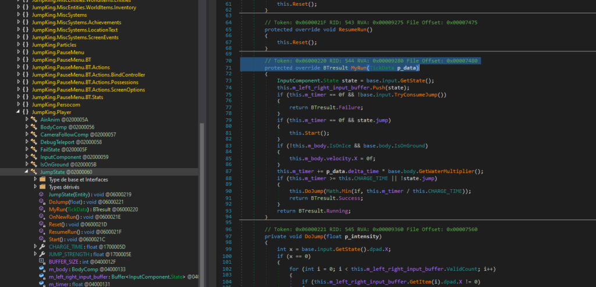This screenshot has width=596, height=287.
Task: Expand the JumpKing.PauseMenu.BT.Stats namespace
Action: (19, 97)
